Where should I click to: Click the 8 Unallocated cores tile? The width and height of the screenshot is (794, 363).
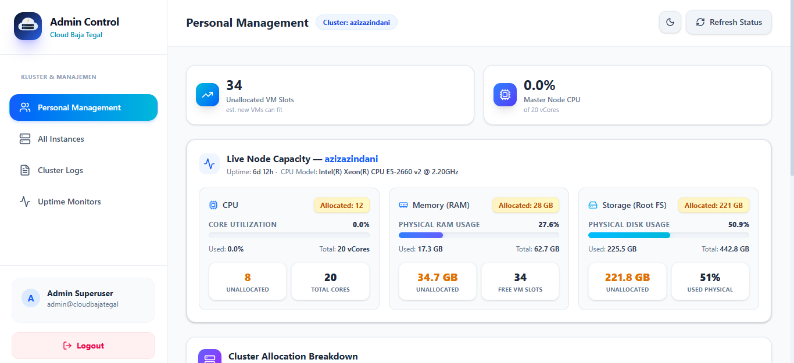[248, 282]
